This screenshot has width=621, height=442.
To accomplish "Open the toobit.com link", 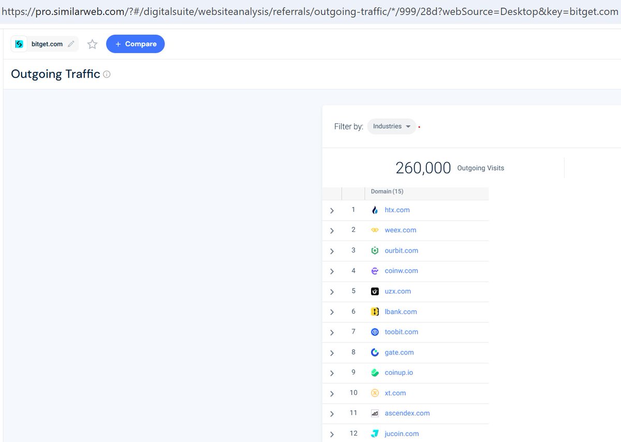I will 402,332.
